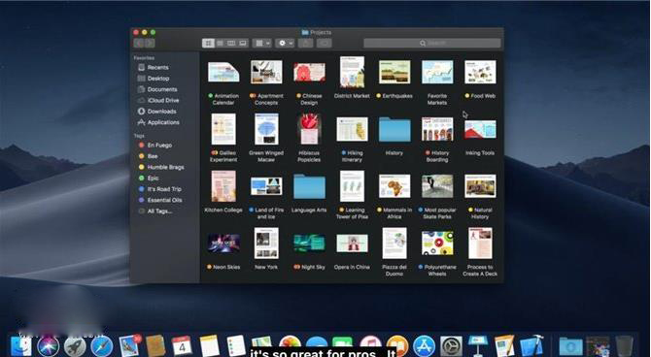
Task: Open System Preferences gear in Dock
Action: [451, 346]
